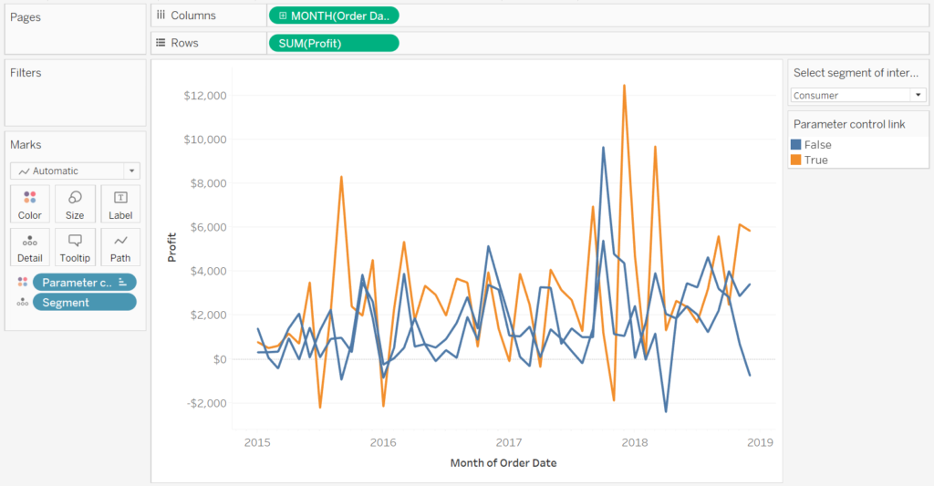934x486 pixels.
Task: Click the Profit axis title
Action: pyautogui.click(x=171, y=247)
